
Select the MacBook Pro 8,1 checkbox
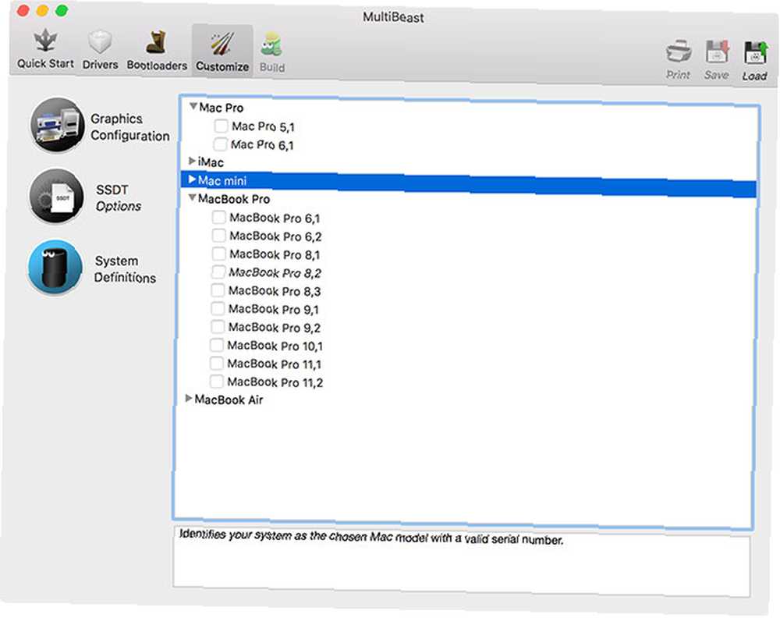click(219, 254)
